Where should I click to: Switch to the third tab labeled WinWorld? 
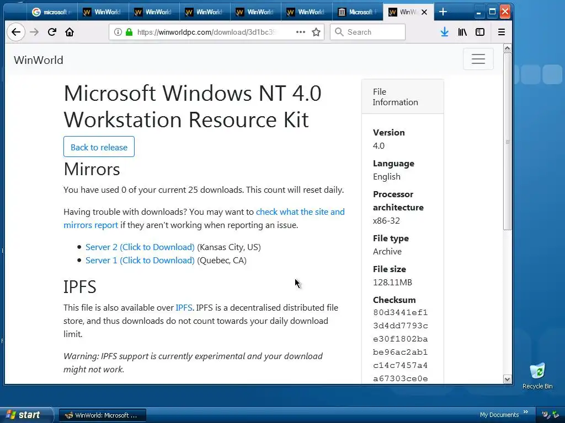coord(204,12)
